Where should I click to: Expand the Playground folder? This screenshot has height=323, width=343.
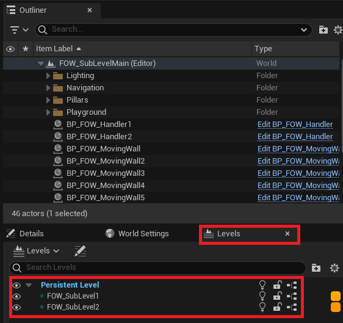48,112
